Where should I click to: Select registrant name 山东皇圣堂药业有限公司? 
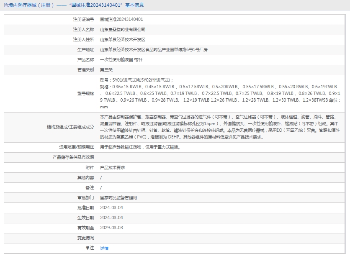pos(123,30)
